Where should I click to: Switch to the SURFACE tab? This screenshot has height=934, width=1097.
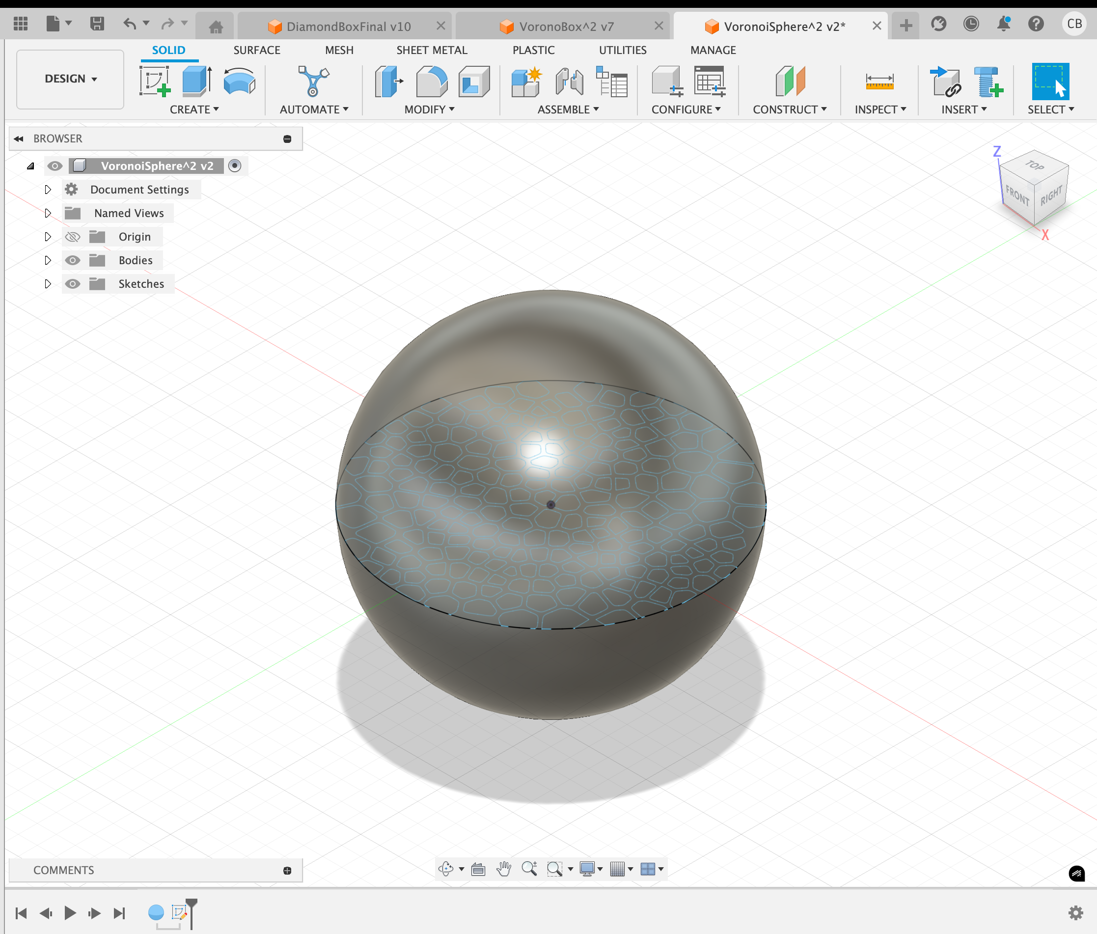pos(257,50)
